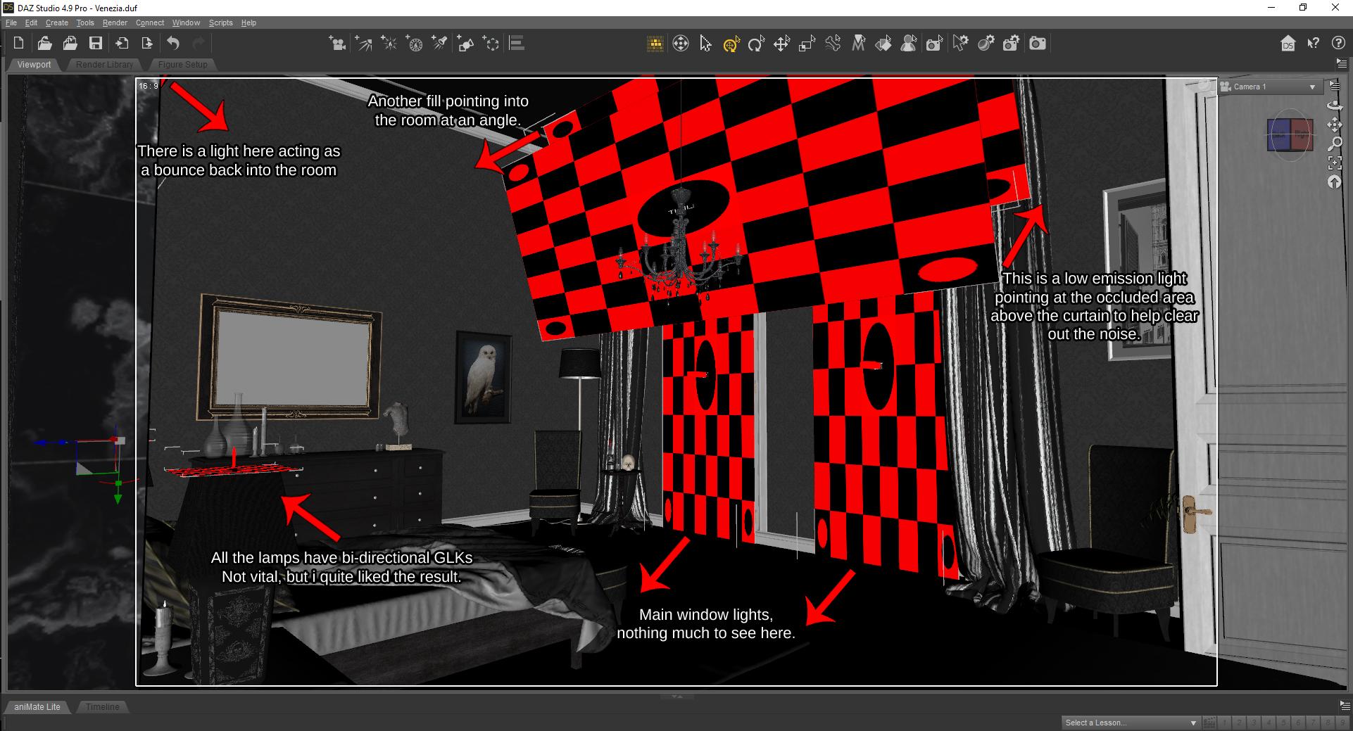1353x731 pixels.
Task: Switch to the Figure Setup tab
Action: [x=182, y=64]
